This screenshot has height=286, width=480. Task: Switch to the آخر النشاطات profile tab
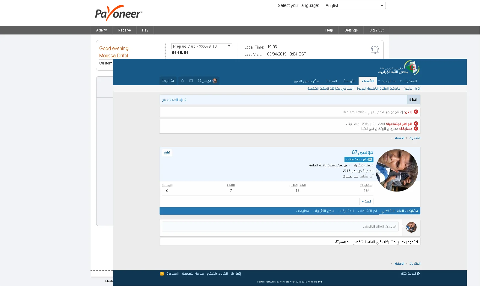click(x=367, y=211)
